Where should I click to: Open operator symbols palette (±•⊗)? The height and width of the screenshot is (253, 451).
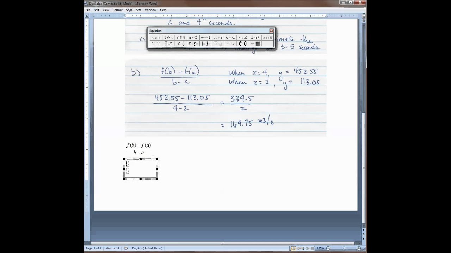point(193,38)
